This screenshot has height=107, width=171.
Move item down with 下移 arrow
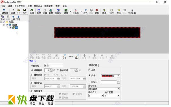pyautogui.click(x=18, y=18)
